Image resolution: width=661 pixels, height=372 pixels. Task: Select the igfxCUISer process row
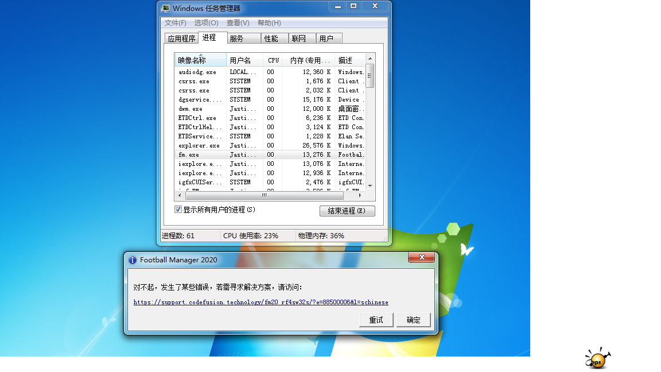pos(270,183)
